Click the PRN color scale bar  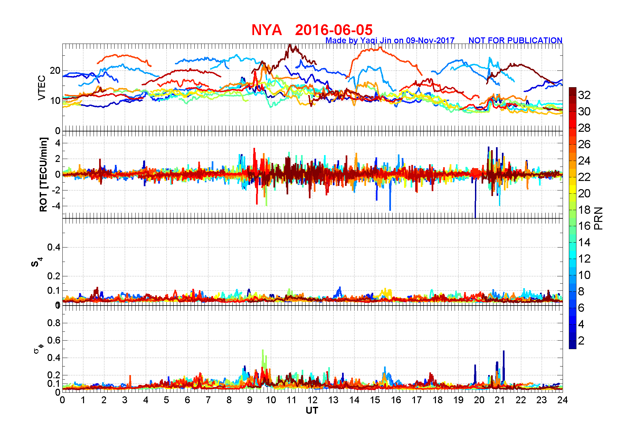572,218
